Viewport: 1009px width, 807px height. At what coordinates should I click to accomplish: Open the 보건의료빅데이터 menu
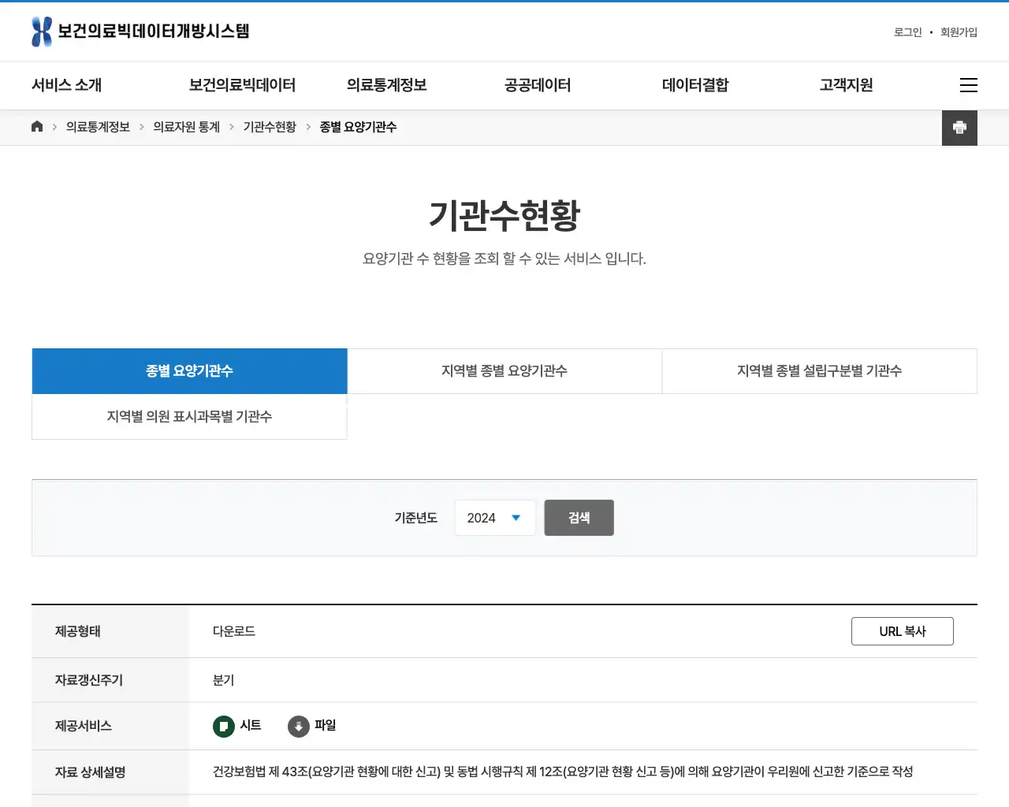tap(243, 85)
